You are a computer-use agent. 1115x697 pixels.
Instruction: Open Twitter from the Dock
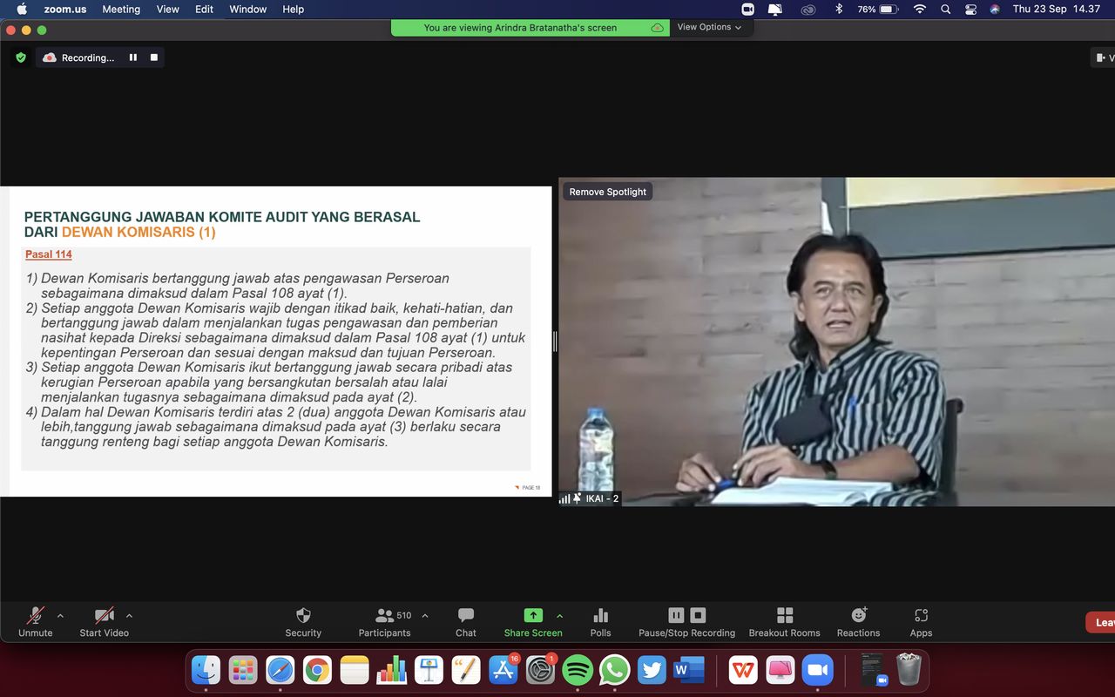coord(652,670)
